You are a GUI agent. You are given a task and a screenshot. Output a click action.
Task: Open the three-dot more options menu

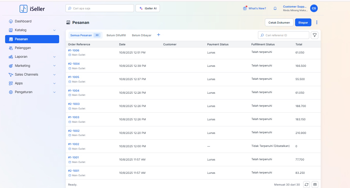click(317, 22)
